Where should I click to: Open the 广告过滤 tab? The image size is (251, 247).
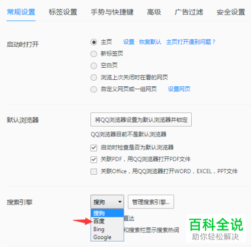(189, 12)
